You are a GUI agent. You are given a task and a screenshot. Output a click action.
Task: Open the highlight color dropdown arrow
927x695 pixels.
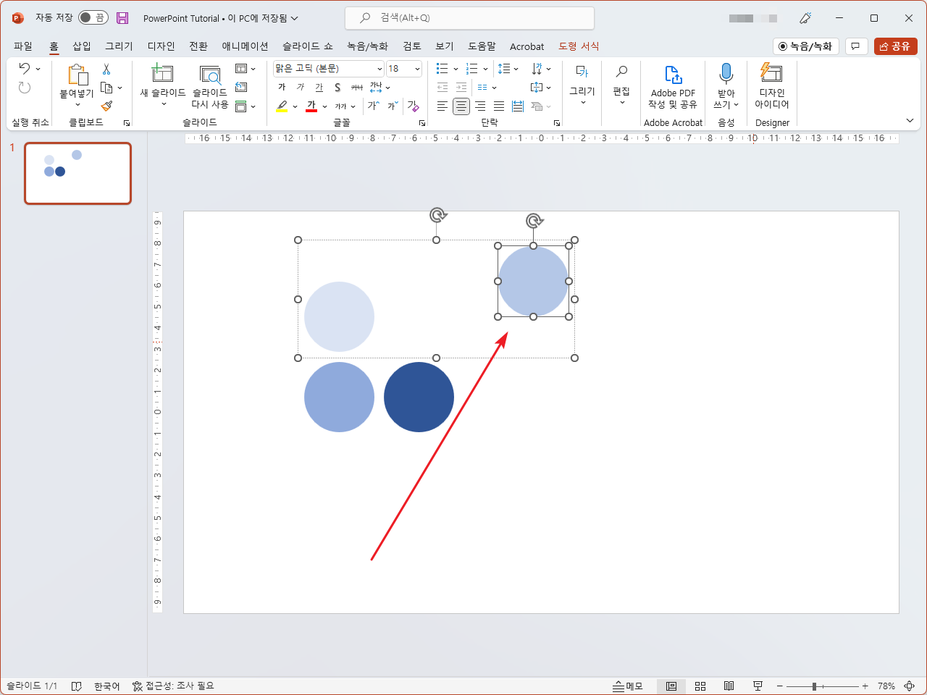click(295, 106)
